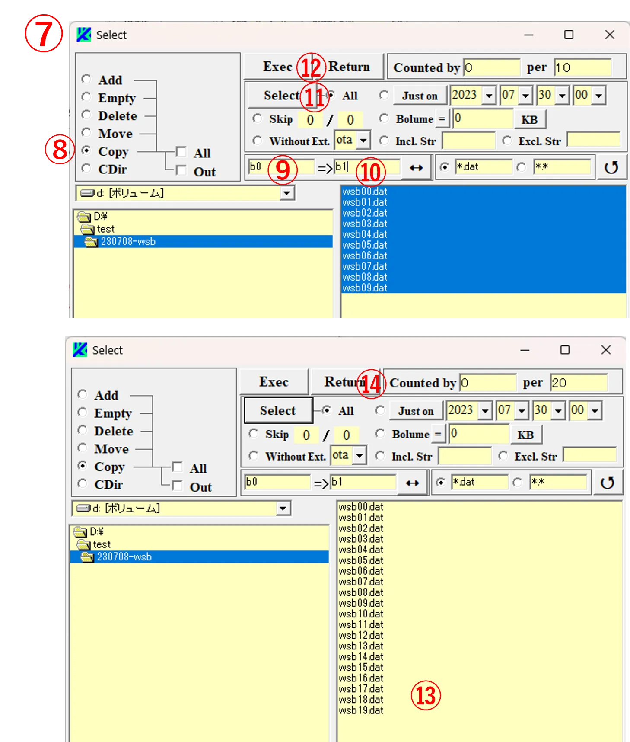Open the 2023 year dropdown in upper window

pyautogui.click(x=489, y=96)
